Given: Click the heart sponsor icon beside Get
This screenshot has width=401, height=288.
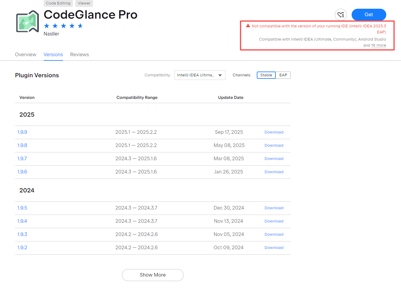Looking at the screenshot, I should (340, 14).
